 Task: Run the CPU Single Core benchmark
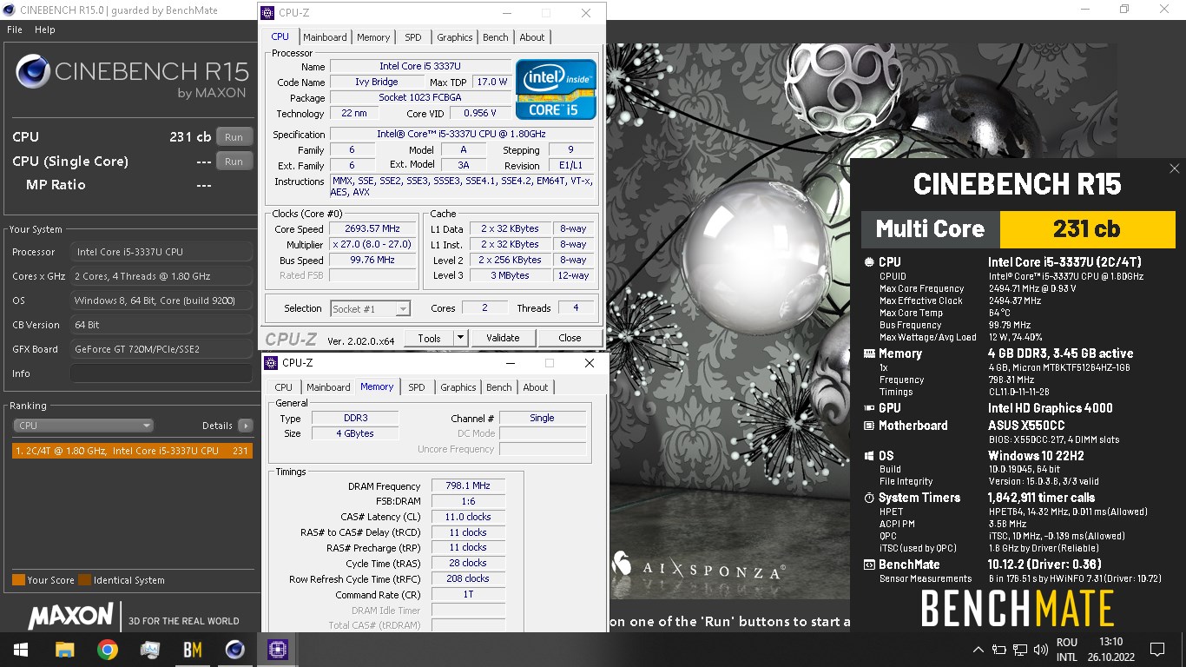(234, 161)
